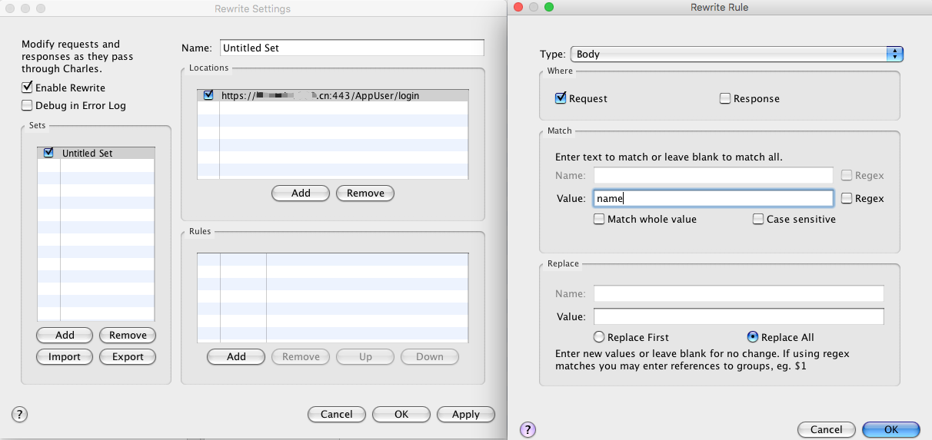Image resolution: width=932 pixels, height=440 pixels.
Task: Toggle Match whole value option
Action: [x=599, y=219]
